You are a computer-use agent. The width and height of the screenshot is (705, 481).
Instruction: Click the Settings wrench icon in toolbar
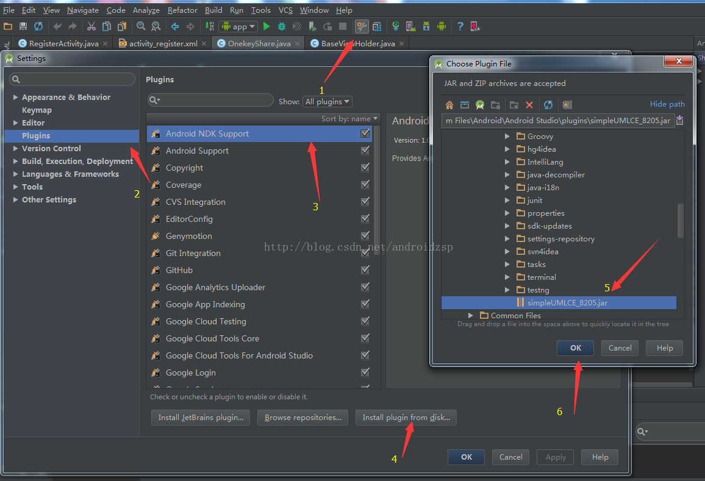click(x=362, y=27)
